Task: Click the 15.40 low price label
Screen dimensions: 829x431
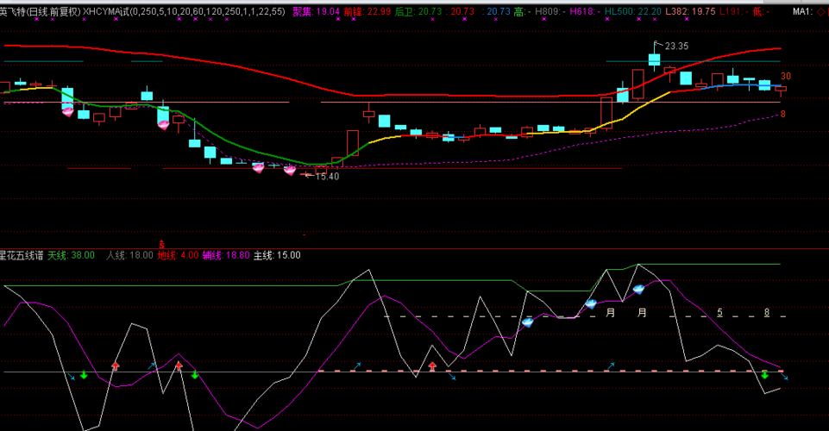Action: tap(327, 177)
